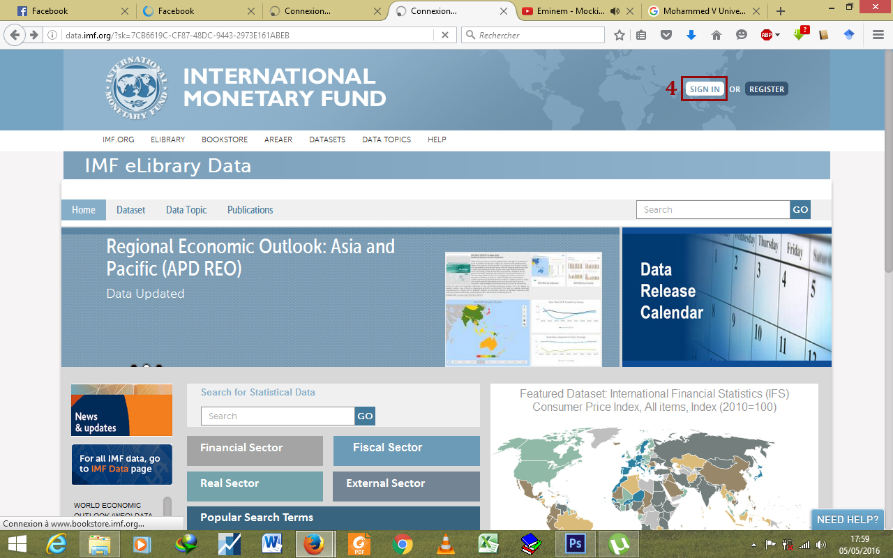Open the Fiscal Sector category
This screenshot has height=558, width=893.
click(x=407, y=451)
